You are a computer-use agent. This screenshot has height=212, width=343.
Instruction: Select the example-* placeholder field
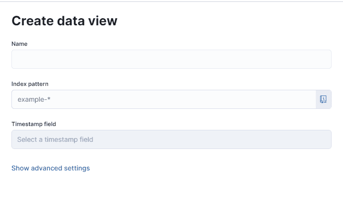tap(164, 99)
